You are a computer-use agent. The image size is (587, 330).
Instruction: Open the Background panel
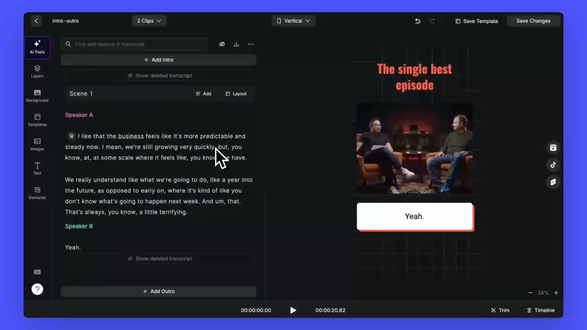37,96
